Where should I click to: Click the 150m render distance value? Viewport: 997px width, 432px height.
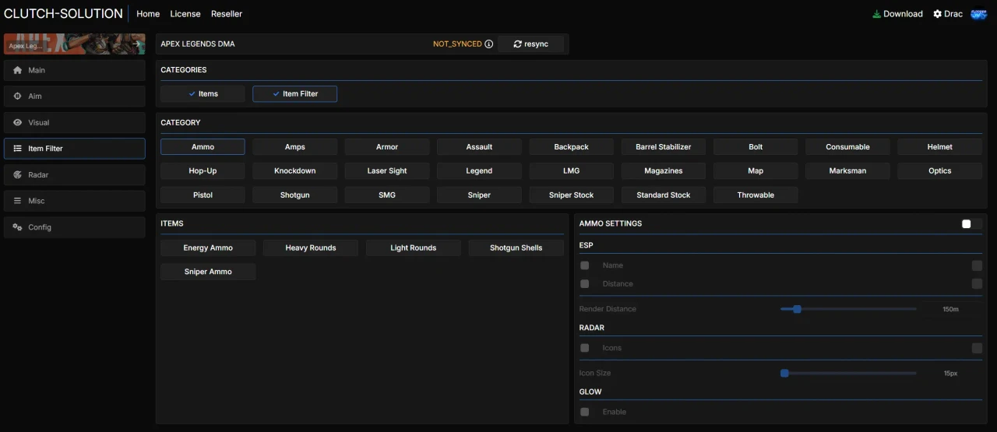pos(950,309)
